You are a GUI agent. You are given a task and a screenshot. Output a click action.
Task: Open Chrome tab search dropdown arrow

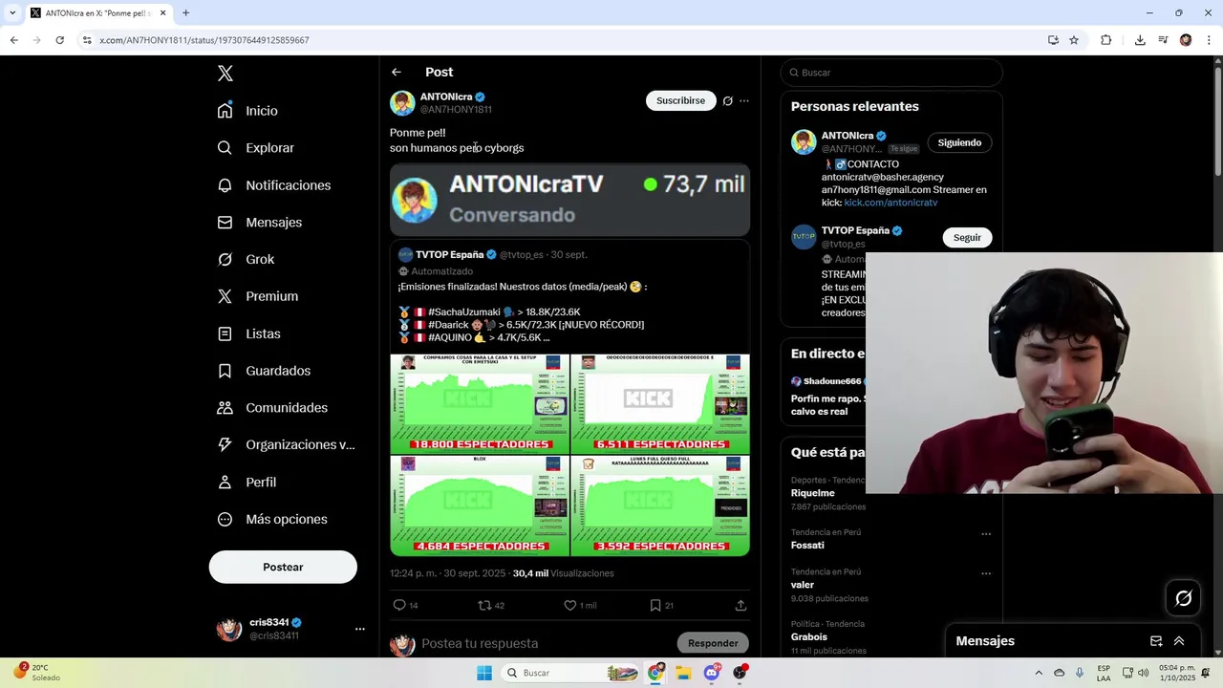pyautogui.click(x=12, y=12)
